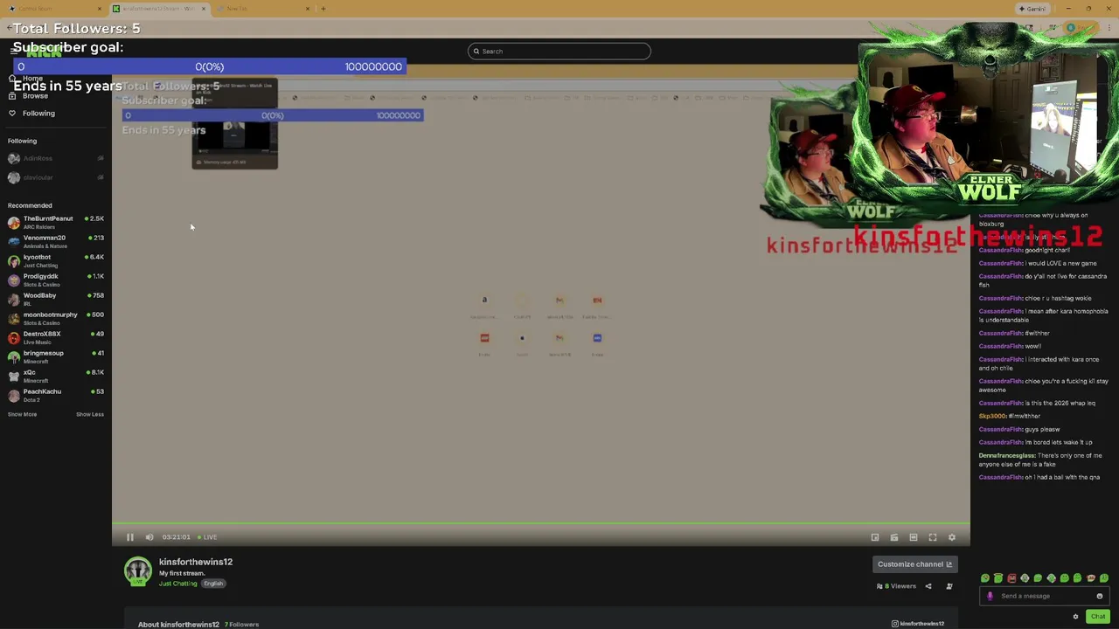
Task: Toggle theater mode on the player
Action: pyautogui.click(x=914, y=537)
